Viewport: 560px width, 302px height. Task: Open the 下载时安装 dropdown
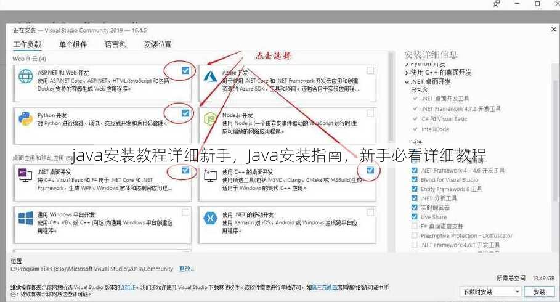tap(491, 292)
